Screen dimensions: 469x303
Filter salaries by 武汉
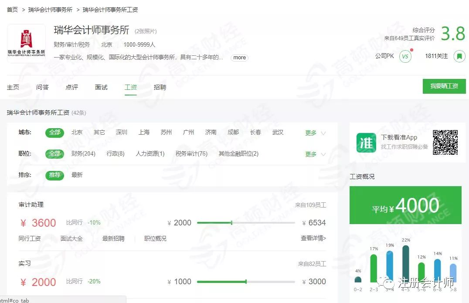[278, 132]
